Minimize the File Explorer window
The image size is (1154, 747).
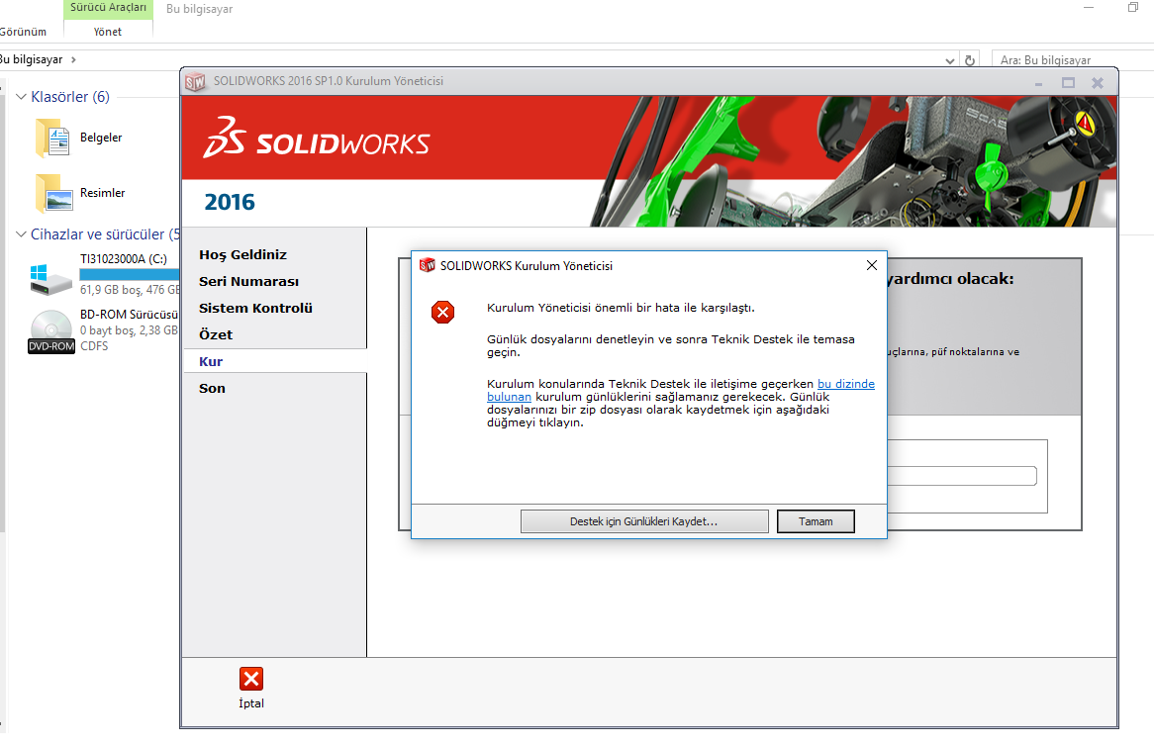point(1089,7)
